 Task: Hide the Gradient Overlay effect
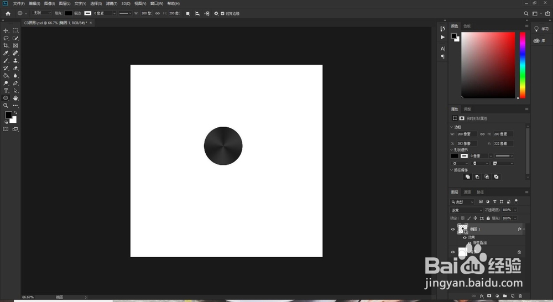pos(469,243)
